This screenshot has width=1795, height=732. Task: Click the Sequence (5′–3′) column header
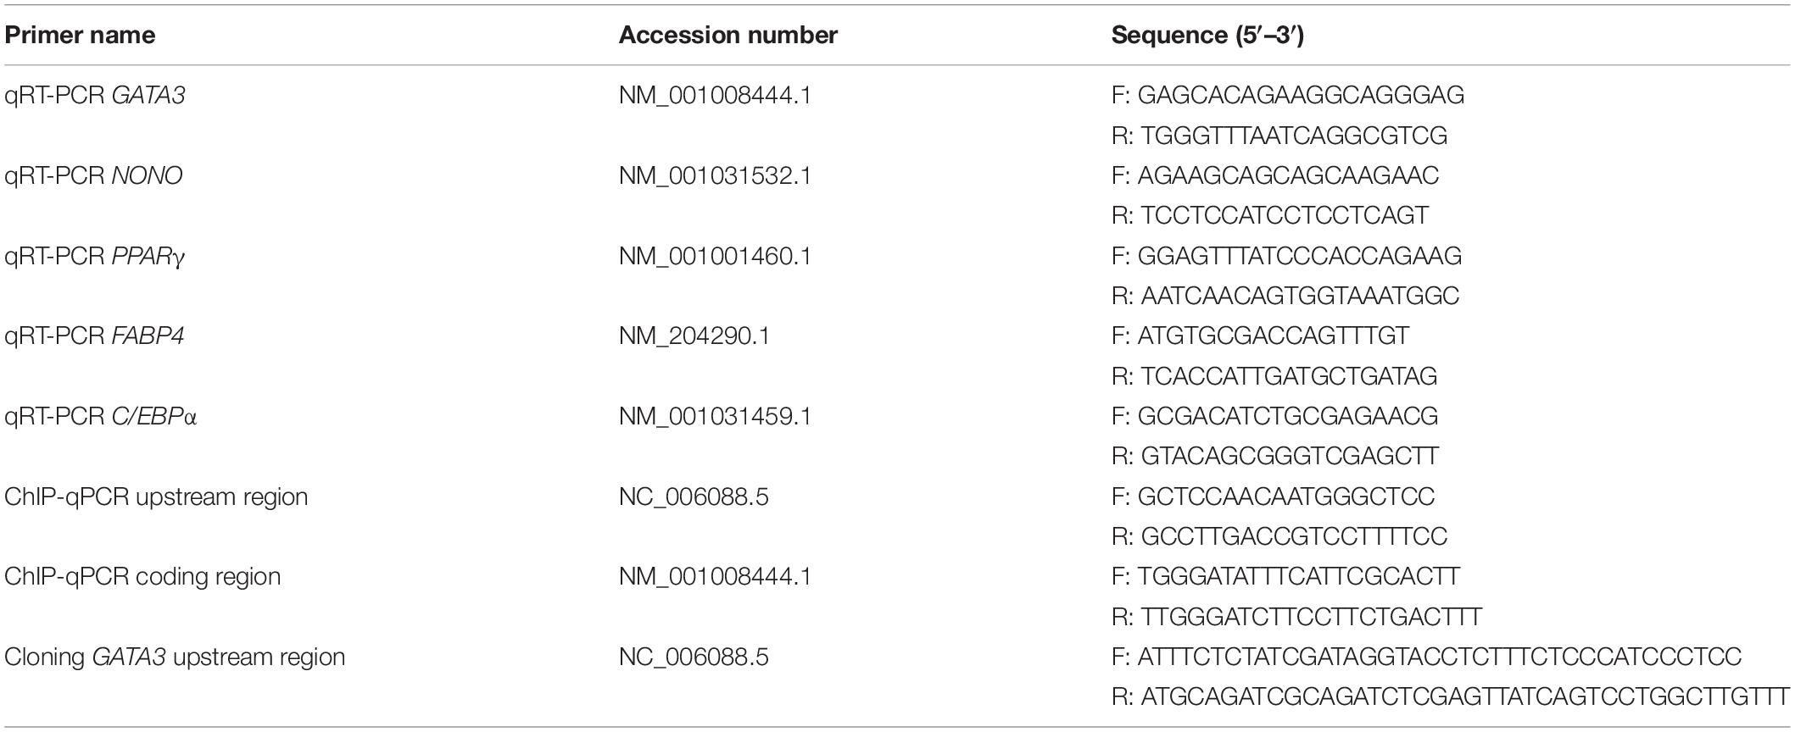click(1207, 35)
